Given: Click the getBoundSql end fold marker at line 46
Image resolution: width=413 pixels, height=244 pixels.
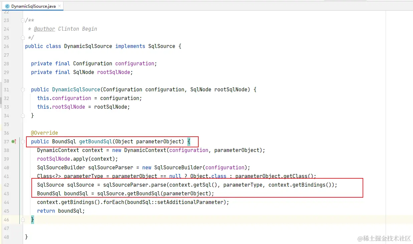Looking at the screenshot, I should tap(23, 220).
